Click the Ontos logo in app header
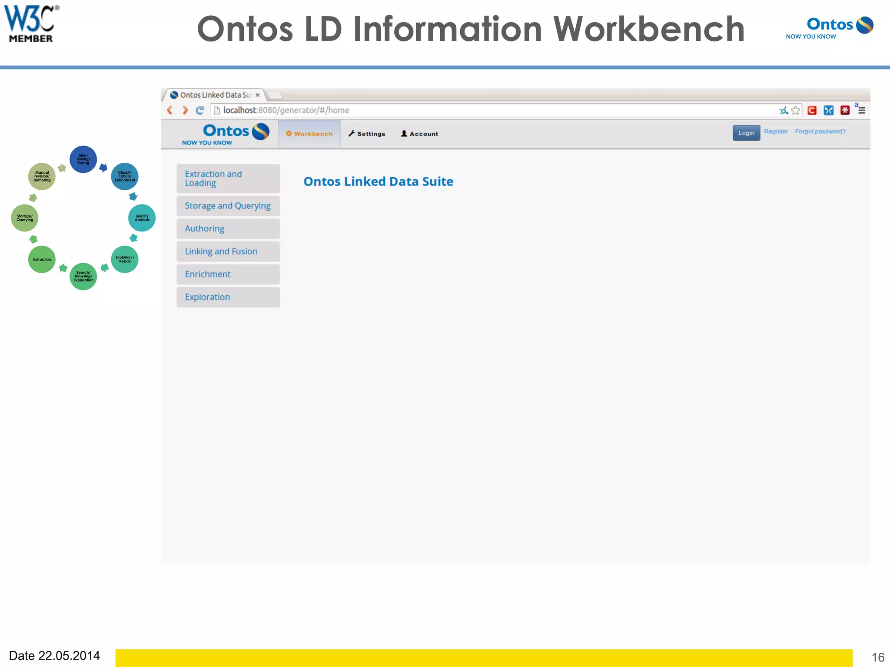 point(226,134)
